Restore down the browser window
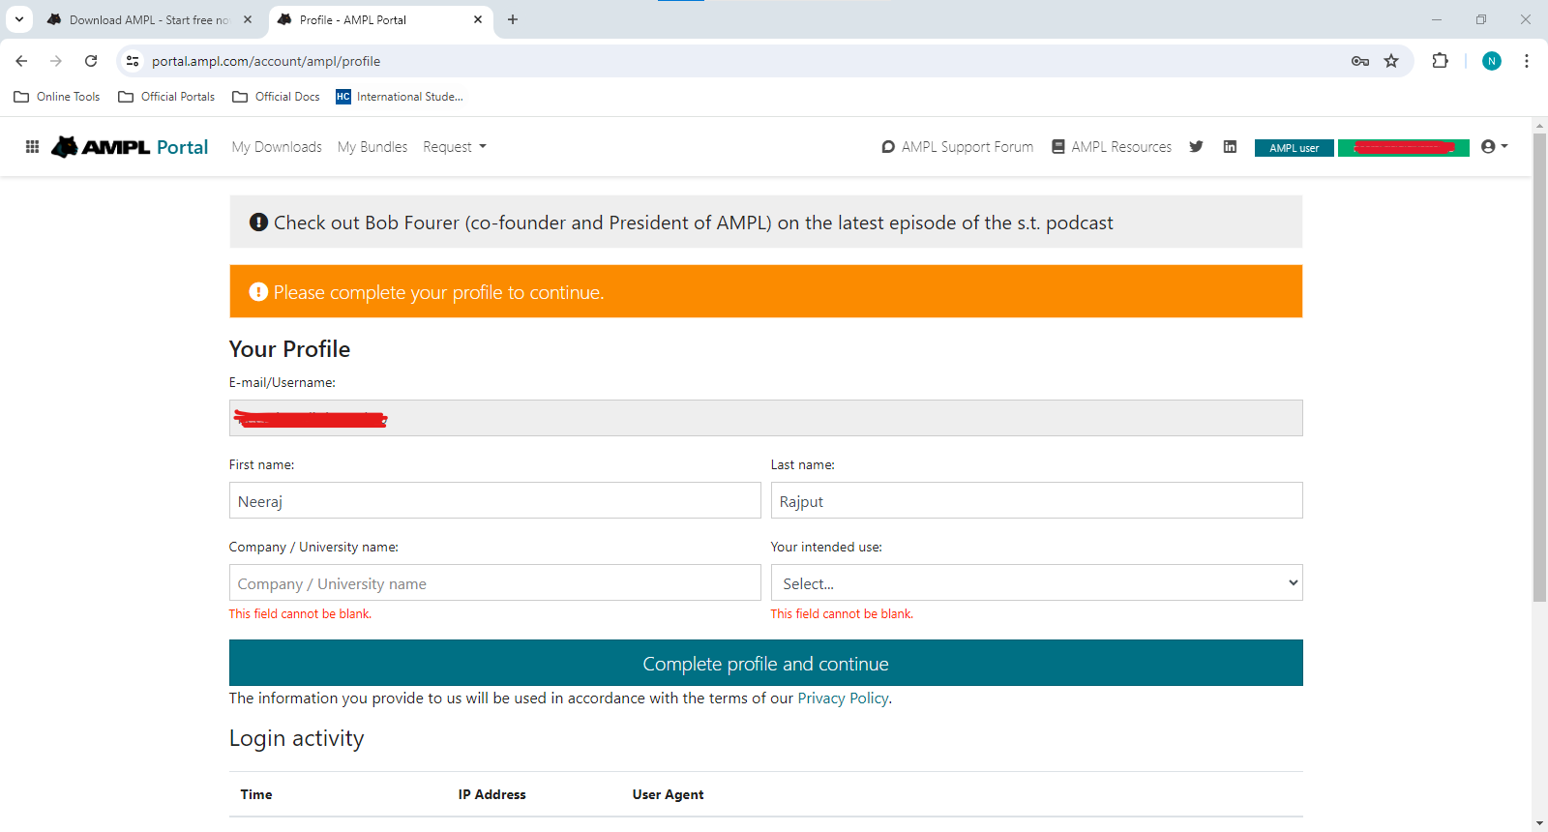This screenshot has height=832, width=1548. [1481, 19]
